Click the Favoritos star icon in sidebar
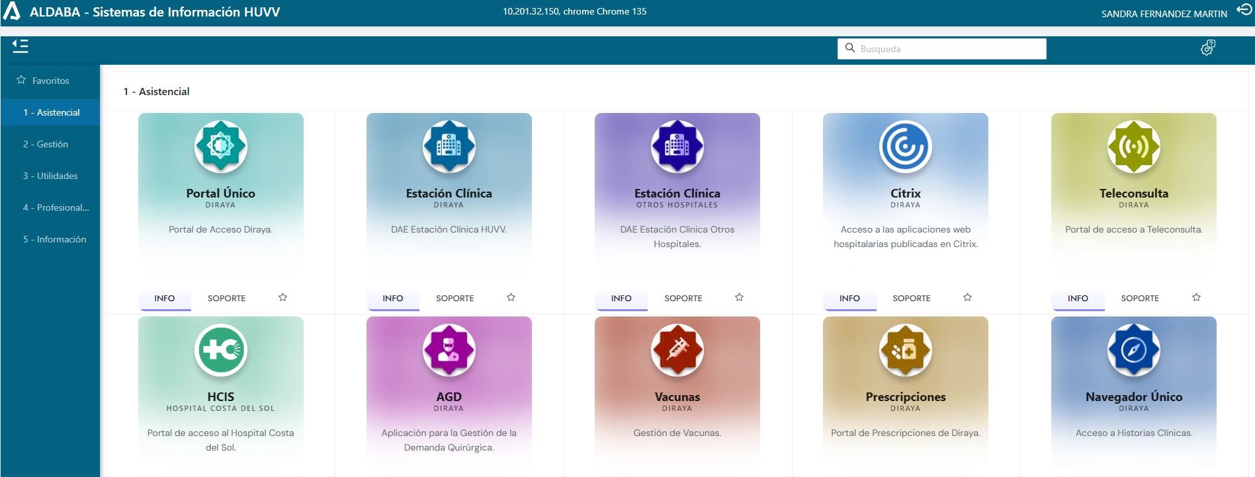The height and width of the screenshot is (477, 1255). tap(21, 80)
